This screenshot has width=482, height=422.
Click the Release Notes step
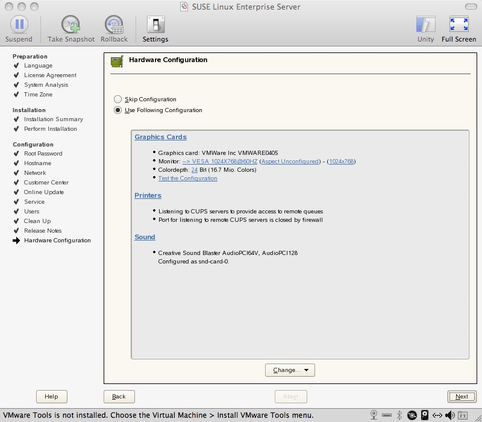click(43, 231)
